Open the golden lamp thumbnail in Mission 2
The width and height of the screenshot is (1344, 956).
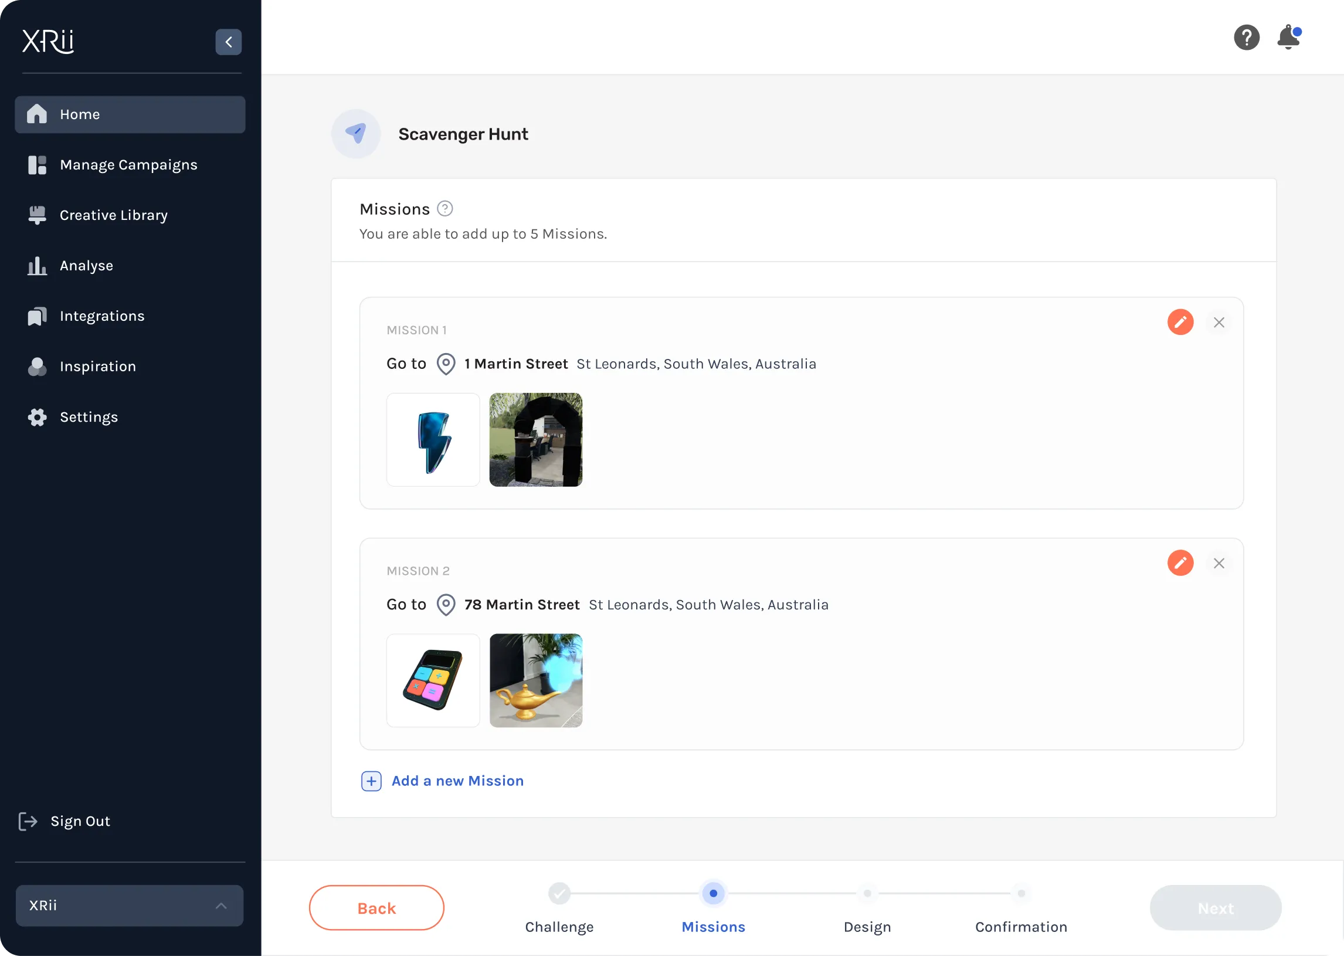tap(535, 680)
